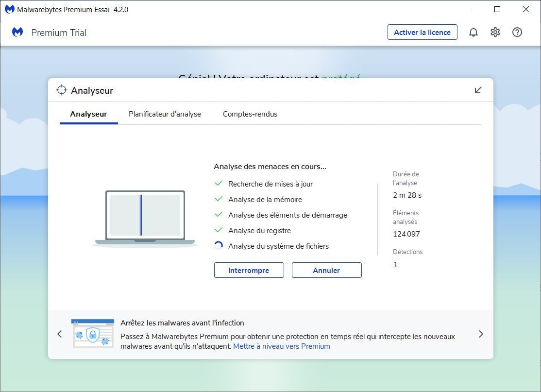Screen dimensions: 541x392
Task: Show previous promotional banner with left chevron
Action: click(x=60, y=334)
